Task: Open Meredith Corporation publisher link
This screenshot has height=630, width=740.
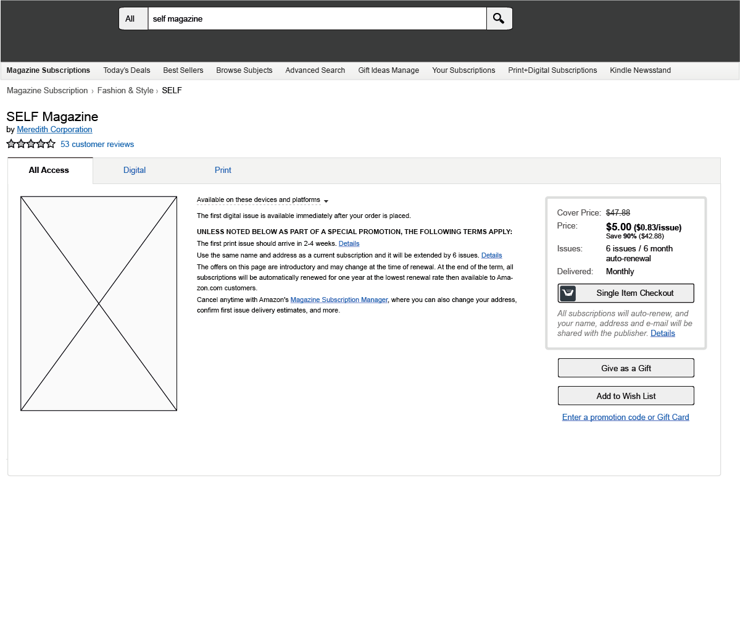Action: [54, 130]
